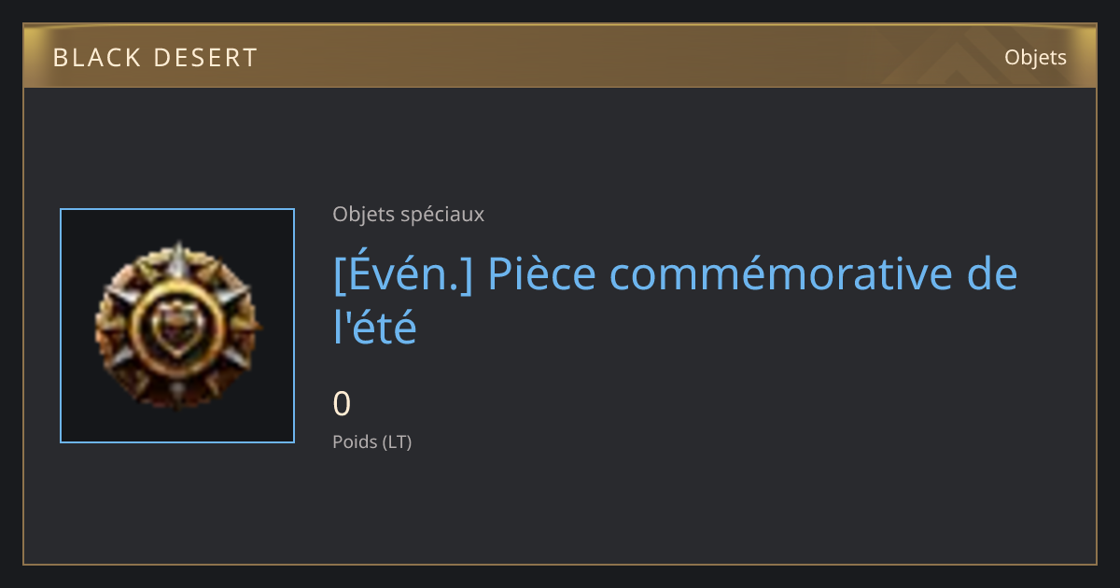Click the silver spike atop the coin
This screenshot has height=588, width=1120.
(x=177, y=252)
